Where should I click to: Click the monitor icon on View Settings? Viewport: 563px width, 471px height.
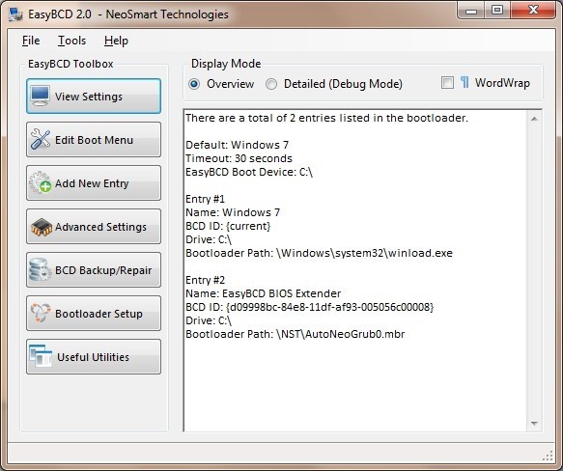(40, 96)
